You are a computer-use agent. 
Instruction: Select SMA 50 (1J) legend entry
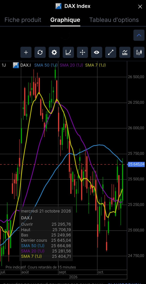point(46,65)
